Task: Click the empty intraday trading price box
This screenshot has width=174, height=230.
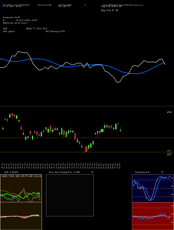Action: point(70,195)
